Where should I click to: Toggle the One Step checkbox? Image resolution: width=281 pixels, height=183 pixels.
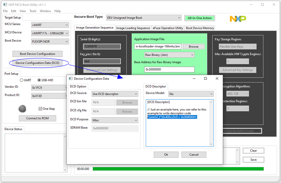40,109
